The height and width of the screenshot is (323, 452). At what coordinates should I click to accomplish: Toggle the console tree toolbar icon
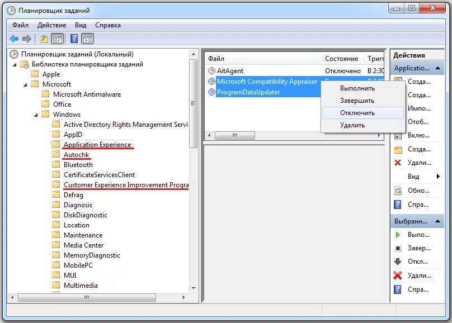[58, 39]
